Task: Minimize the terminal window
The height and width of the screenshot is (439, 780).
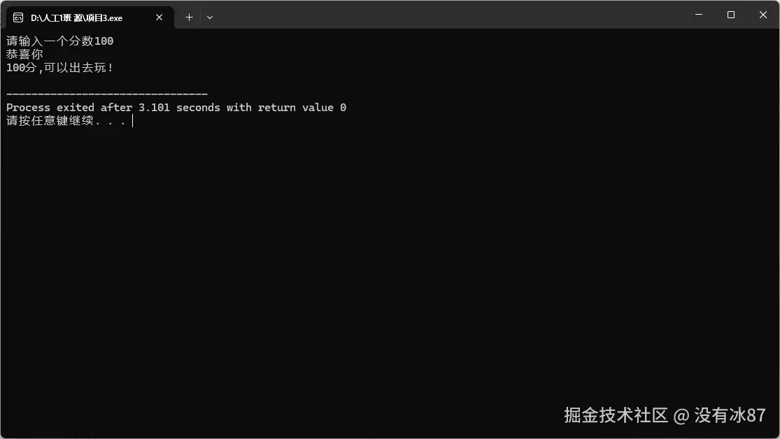Action: coord(699,15)
